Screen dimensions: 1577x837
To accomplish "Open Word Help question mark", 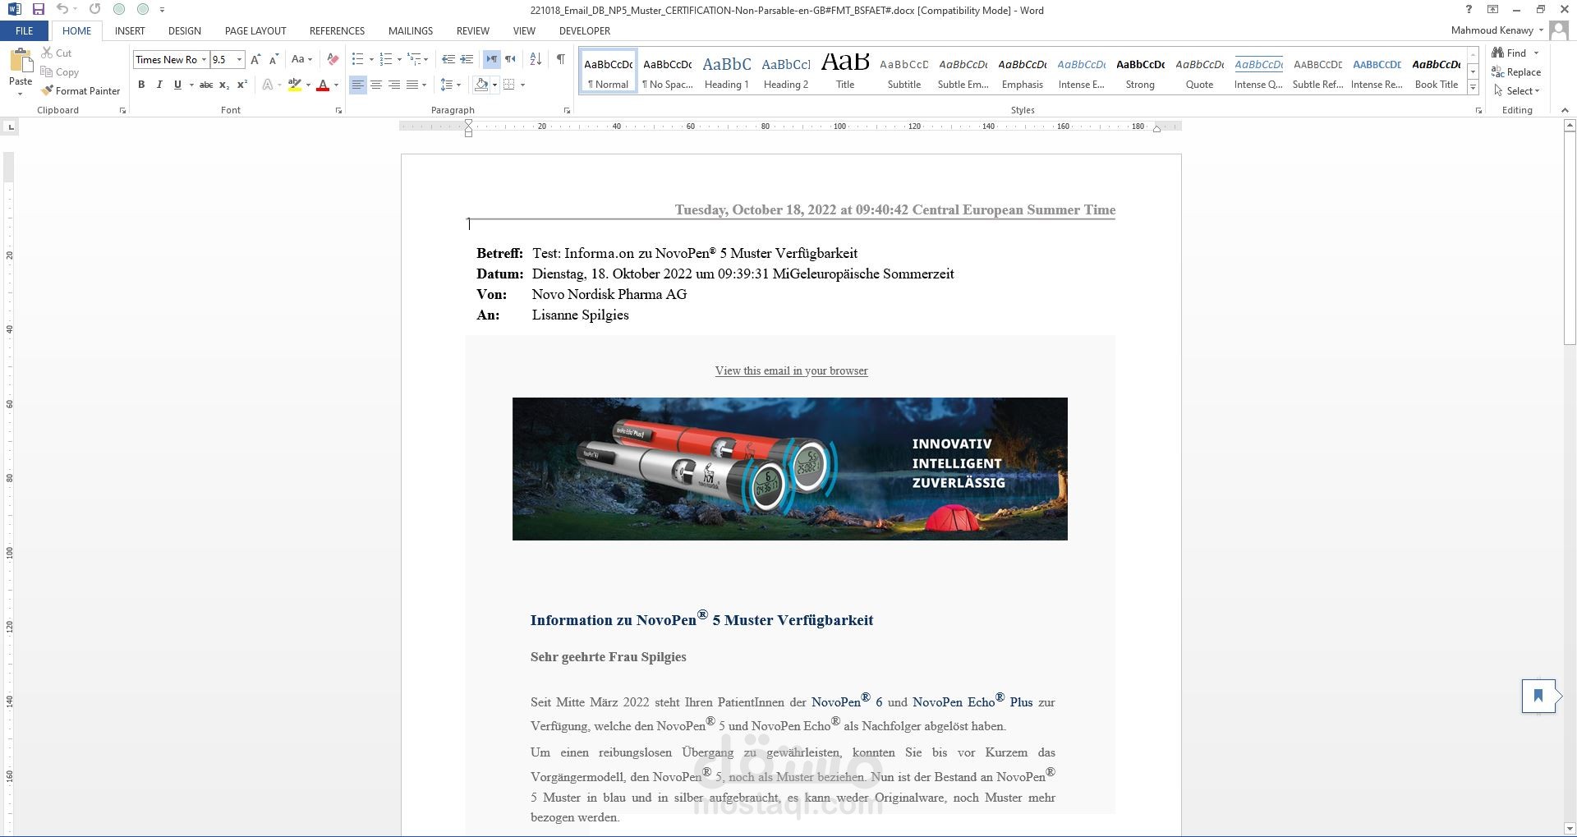I will coord(1469,10).
